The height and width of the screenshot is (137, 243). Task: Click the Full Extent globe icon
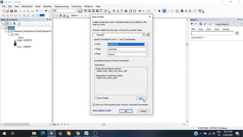pos(126,11)
